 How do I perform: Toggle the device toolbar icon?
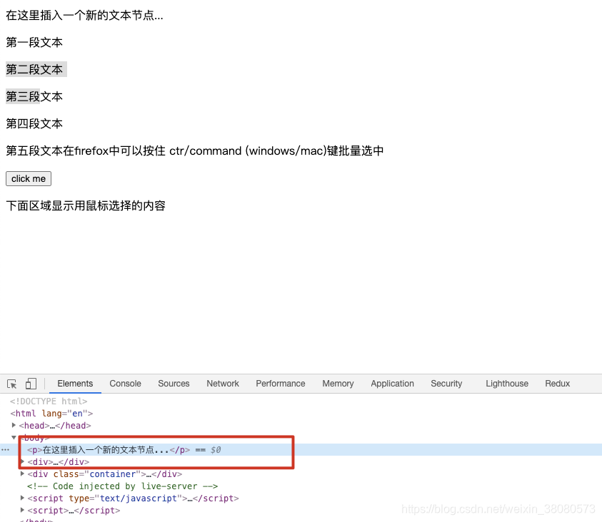[31, 384]
